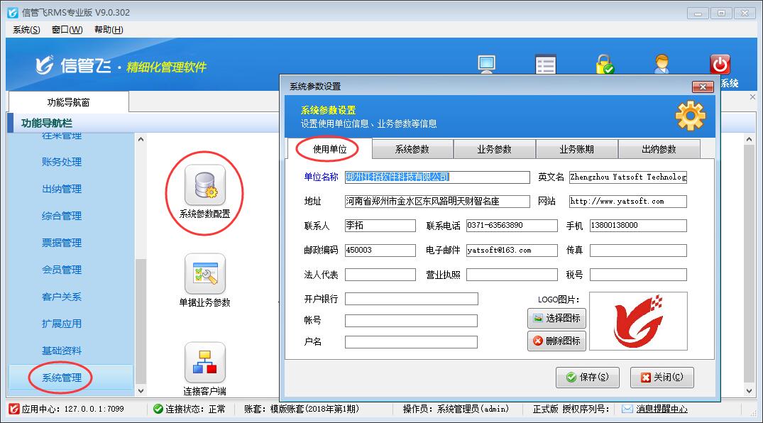This screenshot has width=763, height=423.
Task: Click the user avatar icon in header
Action: [662, 65]
